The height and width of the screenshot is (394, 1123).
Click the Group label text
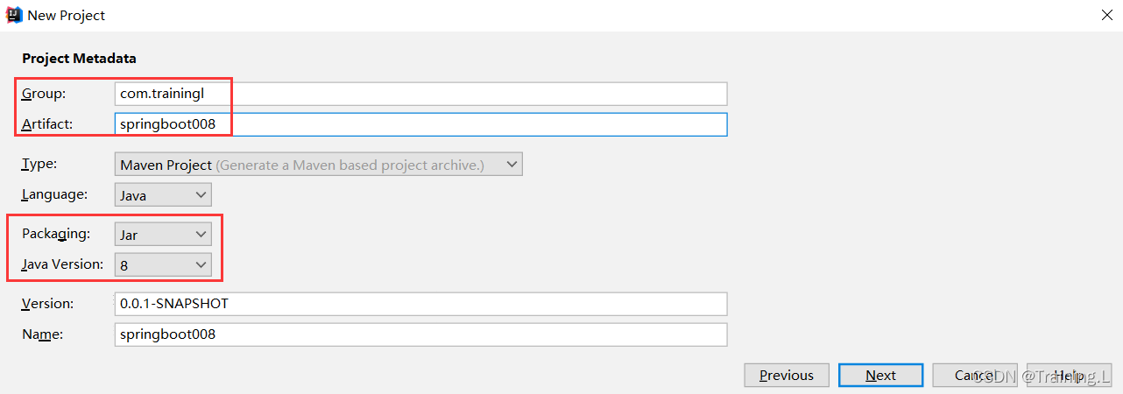(x=44, y=94)
